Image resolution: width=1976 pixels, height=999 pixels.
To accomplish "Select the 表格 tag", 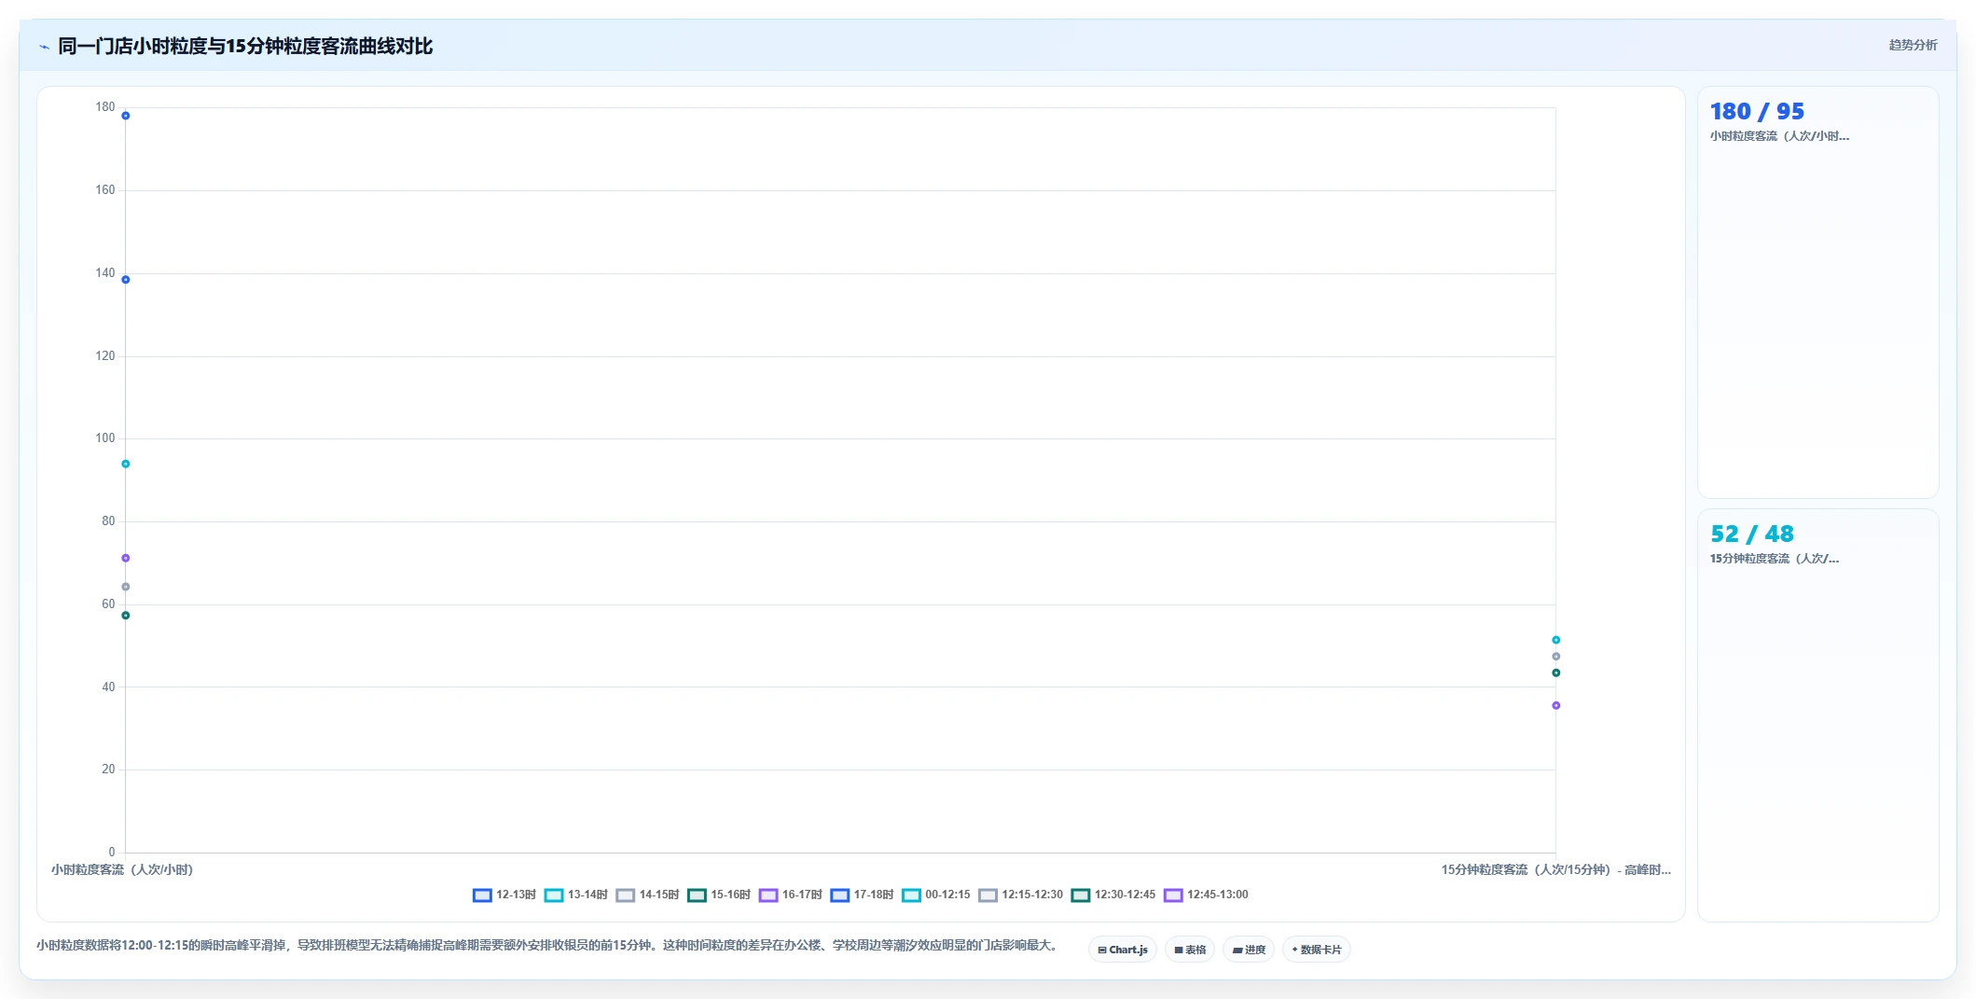I will [1190, 950].
